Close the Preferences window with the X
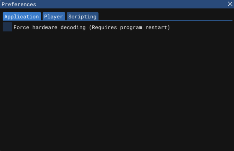234x151 pixels. click(230, 4)
